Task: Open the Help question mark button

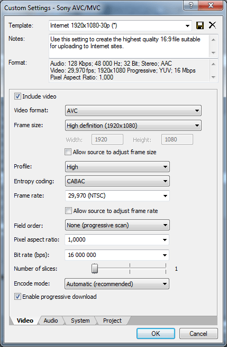Action: click(x=191, y=5)
